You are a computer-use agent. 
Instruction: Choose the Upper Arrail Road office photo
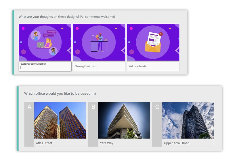(x=188, y=120)
